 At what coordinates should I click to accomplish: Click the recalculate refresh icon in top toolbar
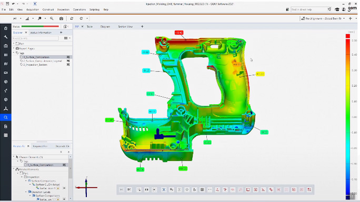[72, 18]
